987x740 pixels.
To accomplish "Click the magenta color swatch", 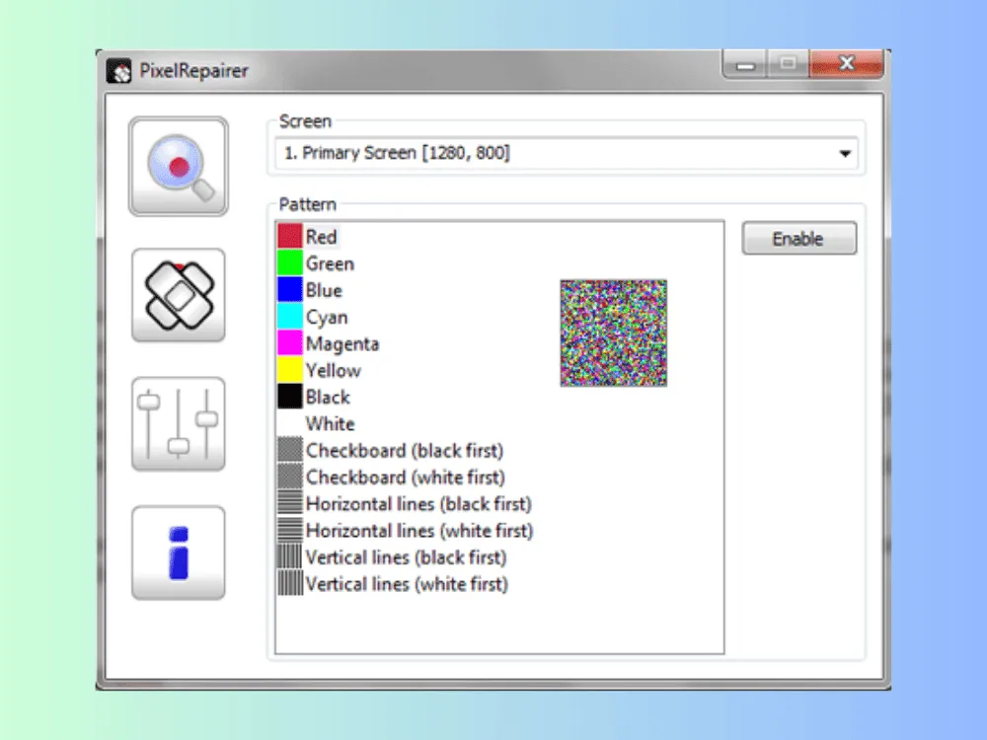I will [x=289, y=343].
